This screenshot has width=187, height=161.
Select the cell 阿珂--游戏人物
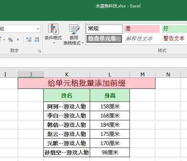click(x=67, y=106)
